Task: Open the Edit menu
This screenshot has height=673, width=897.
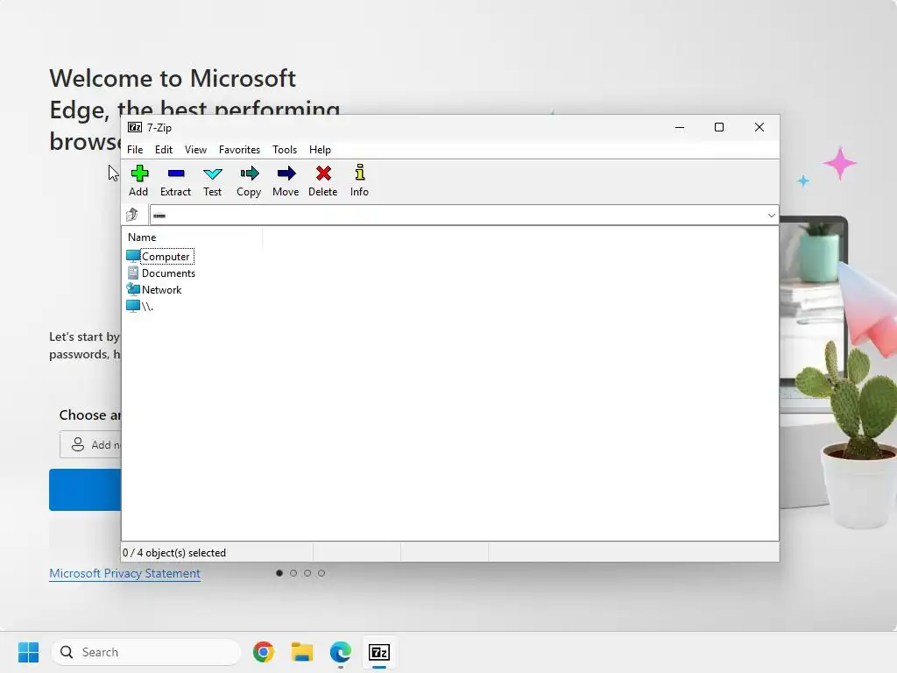Action: (x=164, y=149)
